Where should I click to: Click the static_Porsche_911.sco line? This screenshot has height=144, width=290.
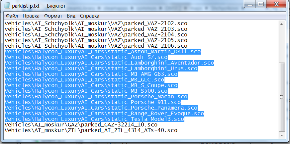coord(93,102)
